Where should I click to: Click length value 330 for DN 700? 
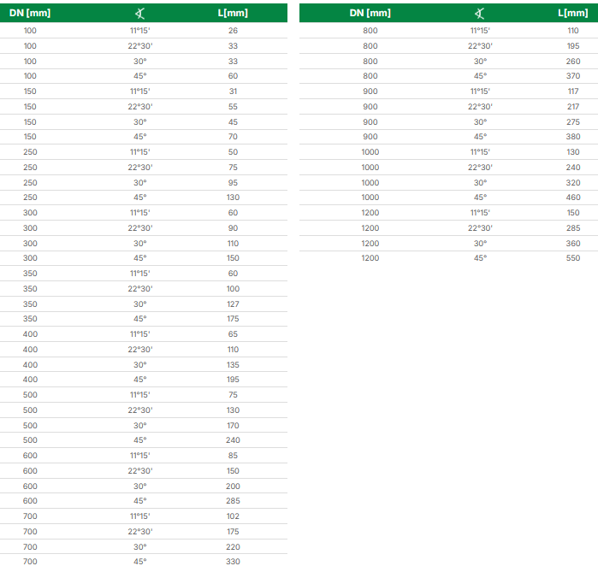point(233,562)
